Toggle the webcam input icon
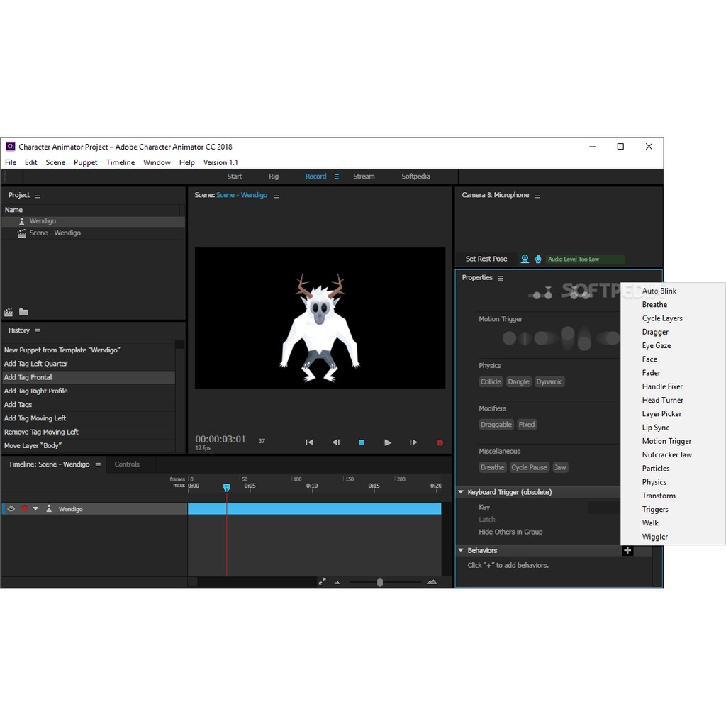This screenshot has width=726, height=726. point(525,259)
